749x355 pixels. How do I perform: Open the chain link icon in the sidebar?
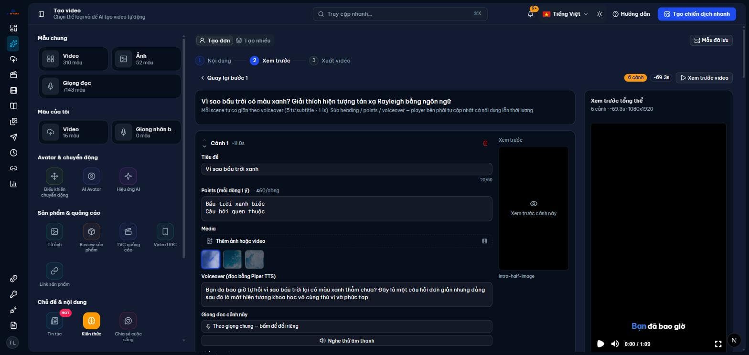[13, 168]
